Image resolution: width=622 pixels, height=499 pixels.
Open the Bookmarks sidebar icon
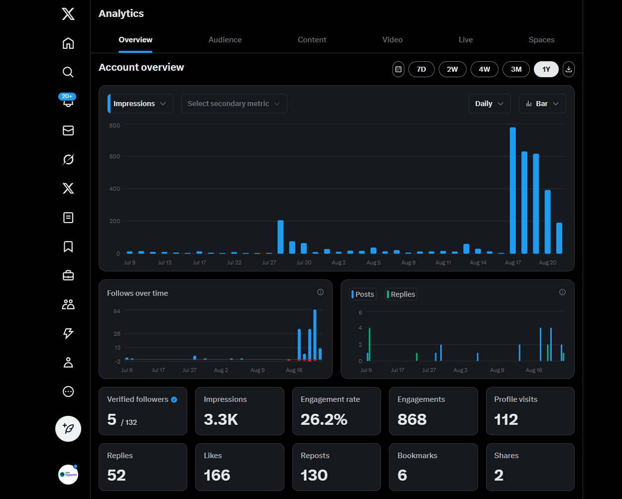68,247
